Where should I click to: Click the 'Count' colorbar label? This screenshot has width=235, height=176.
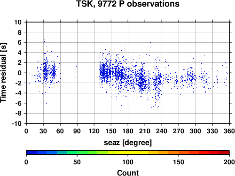128,173
